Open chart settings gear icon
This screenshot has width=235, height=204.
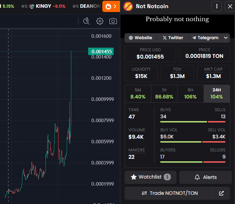(x=100, y=21)
